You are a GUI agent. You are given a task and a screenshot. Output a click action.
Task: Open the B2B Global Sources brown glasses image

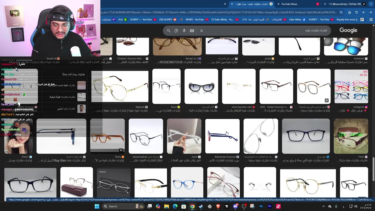(x=276, y=86)
